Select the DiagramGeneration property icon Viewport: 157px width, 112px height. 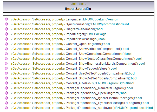click(x=6, y=29)
